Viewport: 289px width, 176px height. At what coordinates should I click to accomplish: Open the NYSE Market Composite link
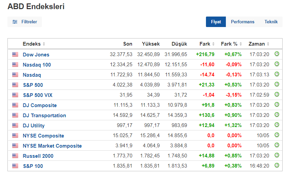[x=52, y=146]
